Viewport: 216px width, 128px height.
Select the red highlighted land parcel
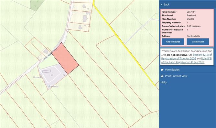65,59
